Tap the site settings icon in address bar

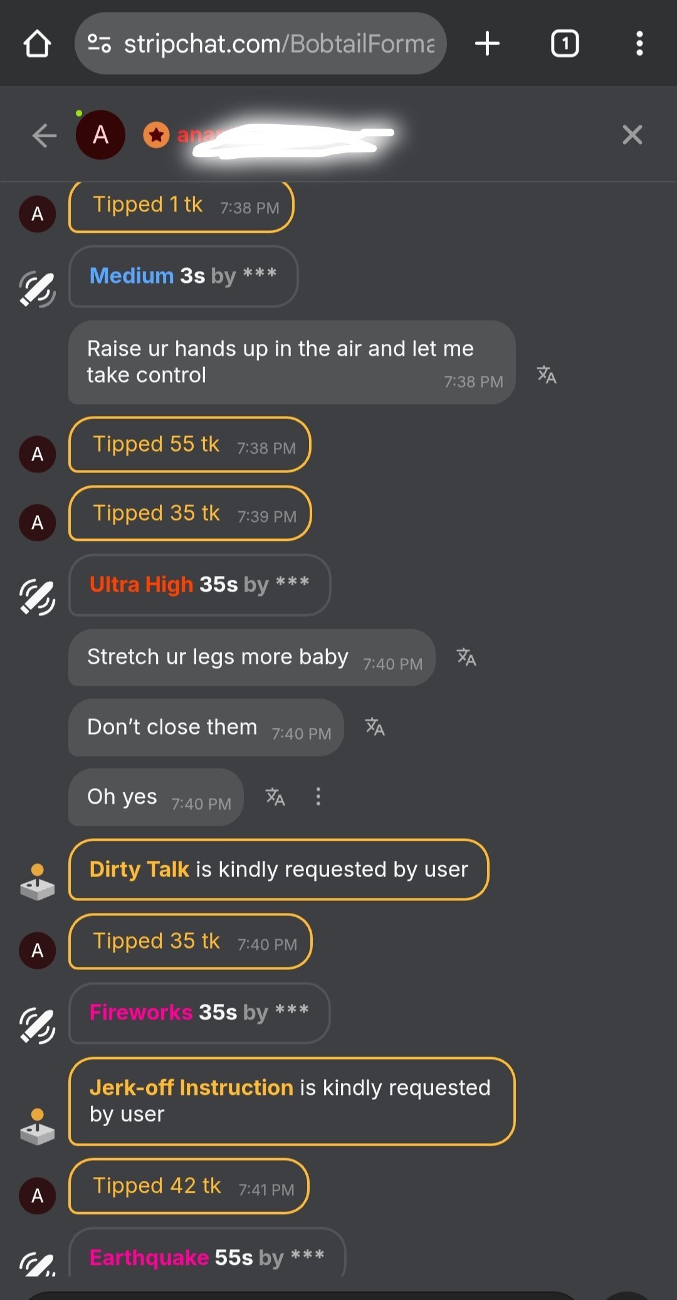pos(99,44)
